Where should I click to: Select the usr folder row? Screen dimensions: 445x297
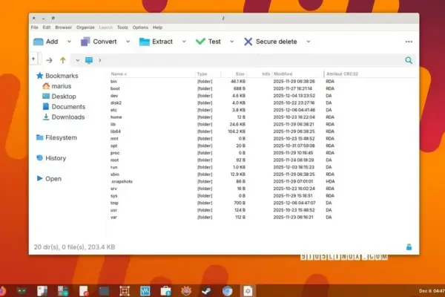click(263, 210)
